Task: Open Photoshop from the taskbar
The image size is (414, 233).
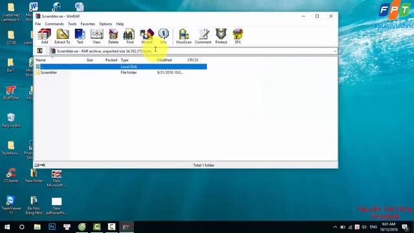Action: [52, 227]
